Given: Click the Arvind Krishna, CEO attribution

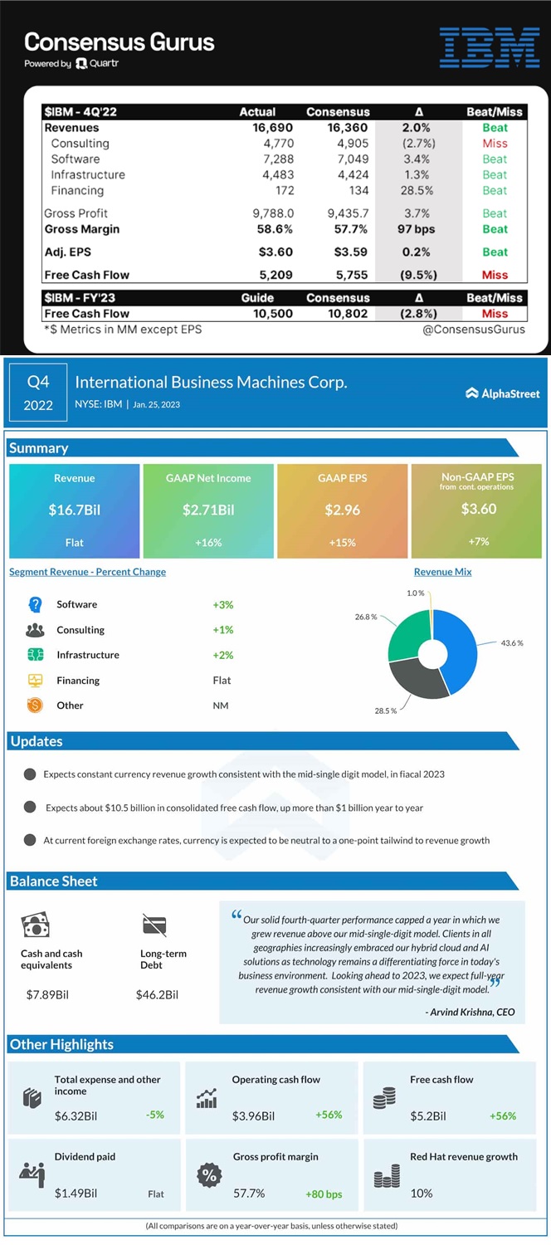Looking at the screenshot, I should pos(470,1012).
